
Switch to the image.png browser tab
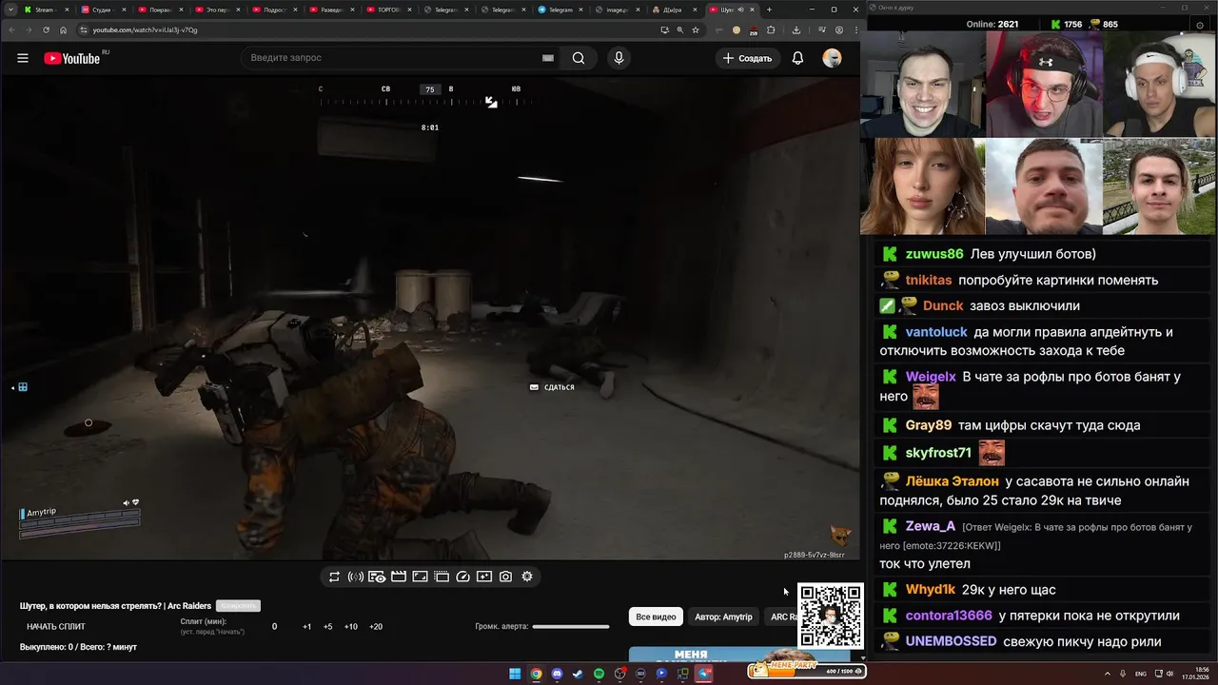tap(618, 10)
